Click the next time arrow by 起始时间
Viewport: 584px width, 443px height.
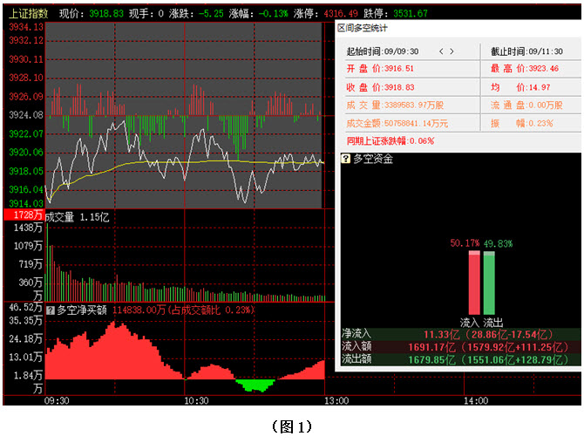tap(453, 52)
